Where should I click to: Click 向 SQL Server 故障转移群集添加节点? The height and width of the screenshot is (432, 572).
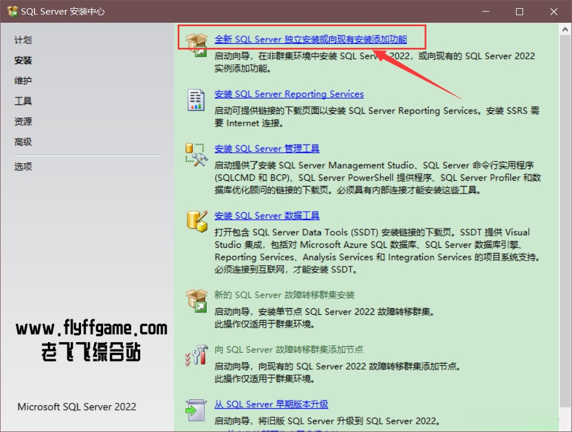coord(288,349)
